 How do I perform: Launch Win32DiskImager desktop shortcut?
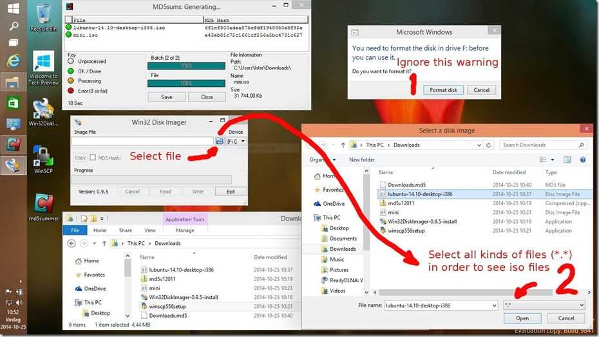(43, 112)
